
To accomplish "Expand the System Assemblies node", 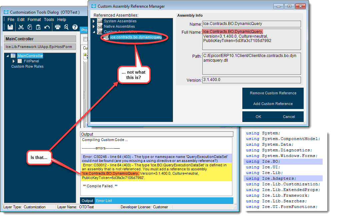I will pyautogui.click(x=94, y=21).
